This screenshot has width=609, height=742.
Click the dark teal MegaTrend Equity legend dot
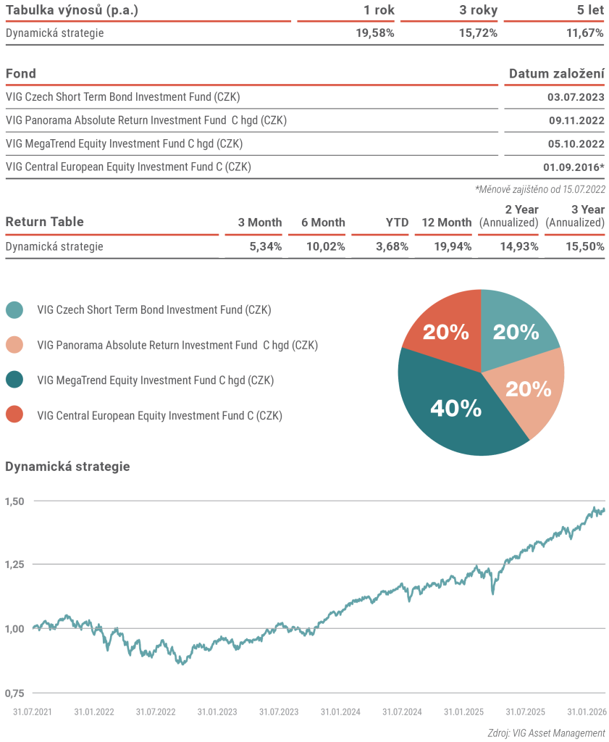pyautogui.click(x=14, y=380)
